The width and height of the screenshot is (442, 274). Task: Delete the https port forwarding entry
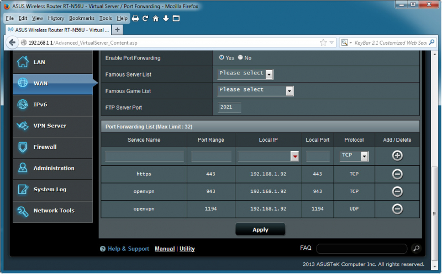pos(397,174)
